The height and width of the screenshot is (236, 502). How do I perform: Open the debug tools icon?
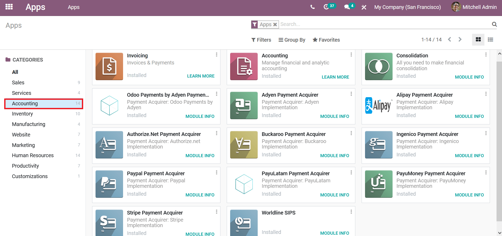(x=364, y=7)
